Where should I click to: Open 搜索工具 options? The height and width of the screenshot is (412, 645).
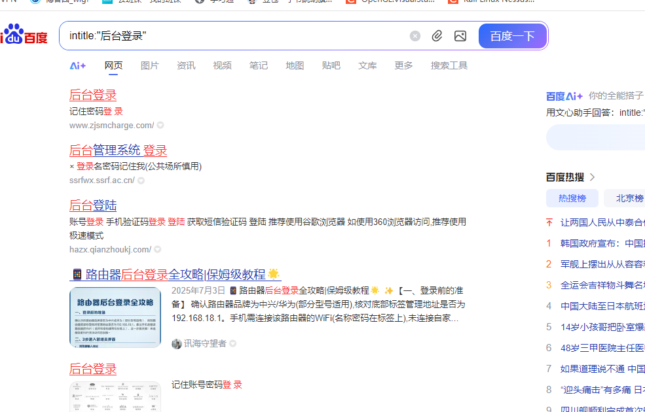449,65
